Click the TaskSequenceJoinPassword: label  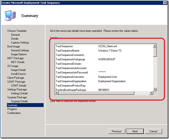coord(72,72)
